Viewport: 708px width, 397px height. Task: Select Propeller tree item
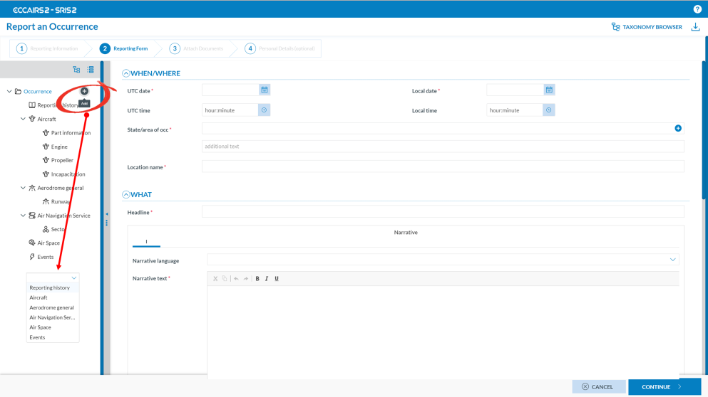click(x=62, y=160)
